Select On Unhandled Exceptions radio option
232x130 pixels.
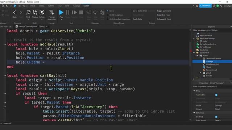coord(108,19)
